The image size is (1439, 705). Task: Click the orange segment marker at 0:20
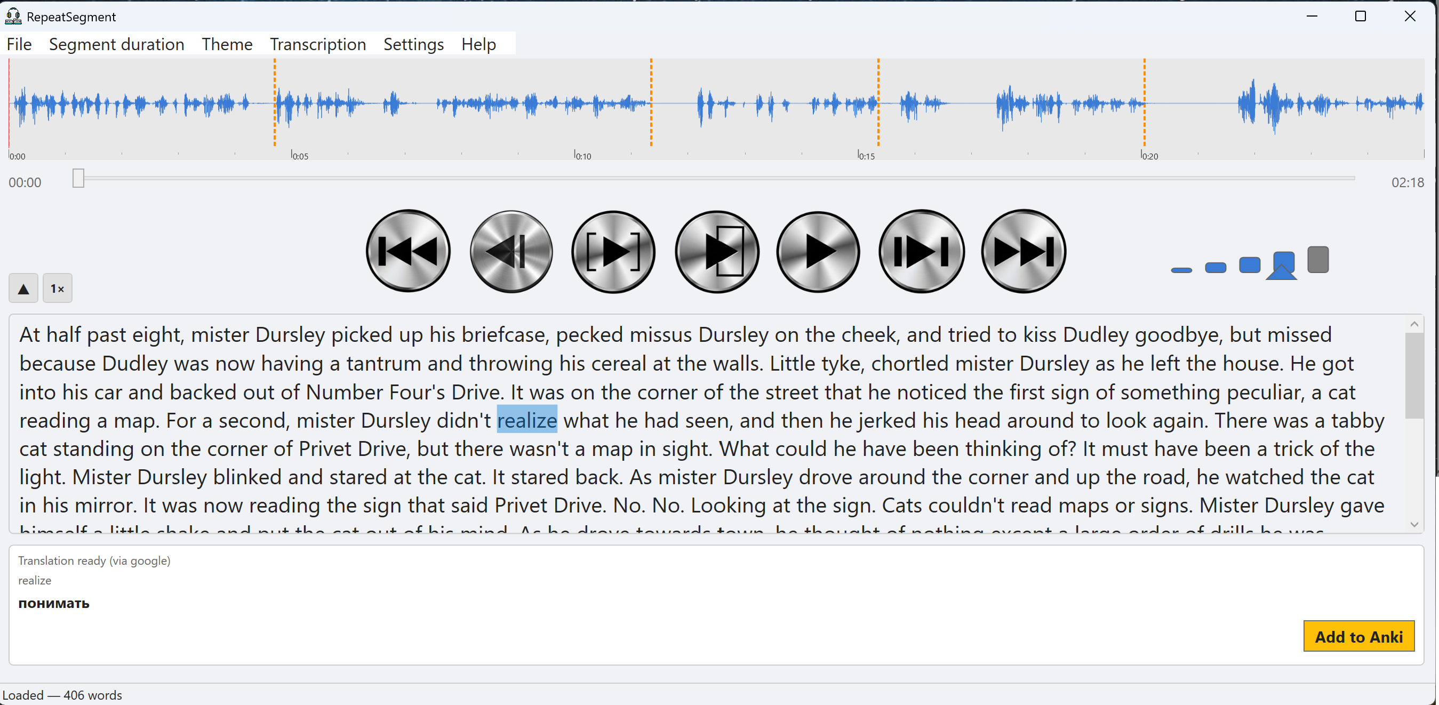pos(1144,102)
